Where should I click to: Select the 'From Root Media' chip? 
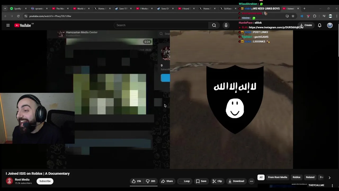(278, 177)
